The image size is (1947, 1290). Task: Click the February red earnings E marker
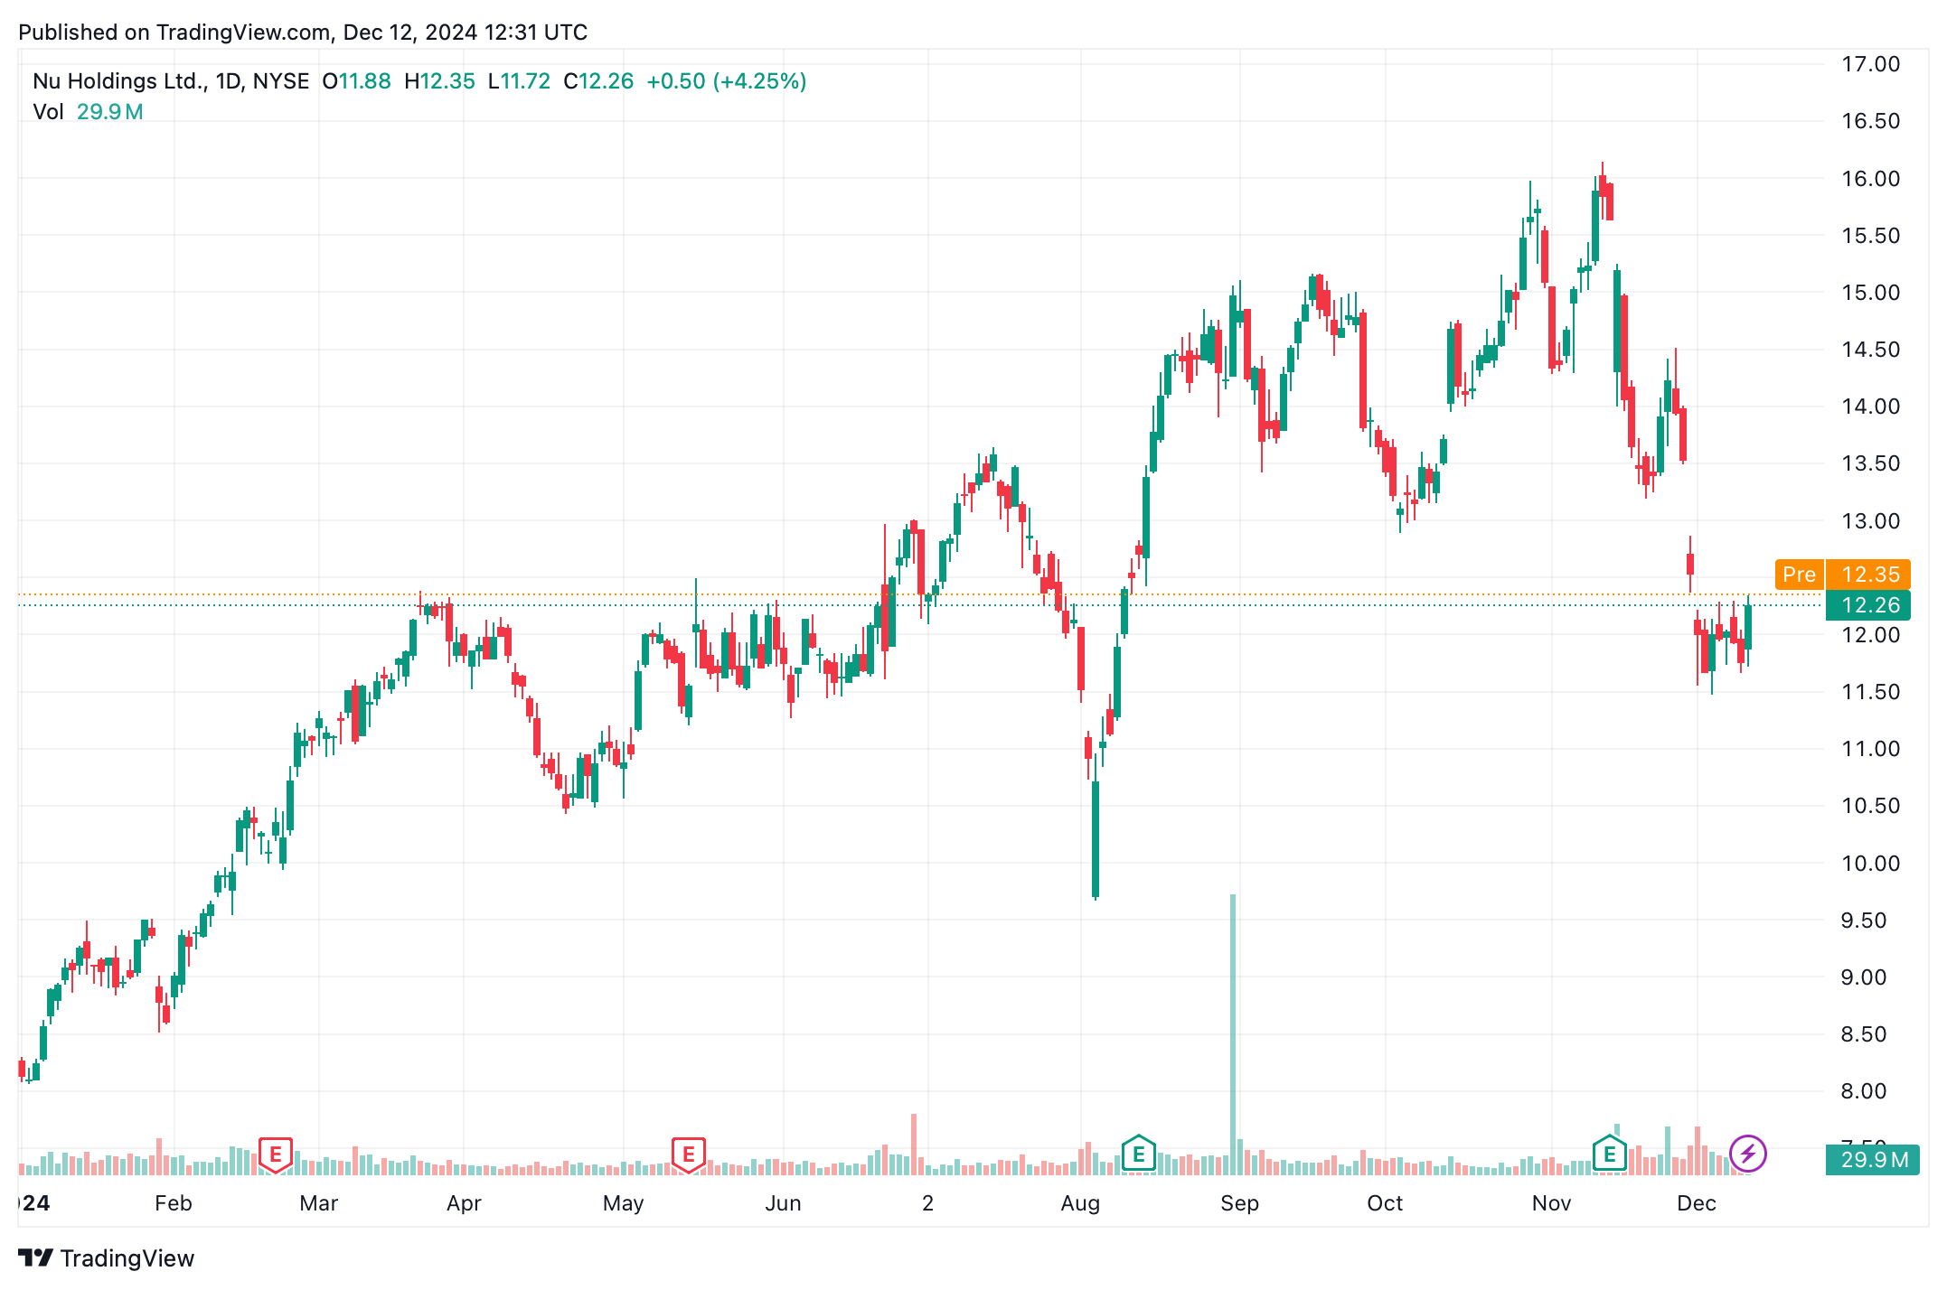[x=276, y=1154]
